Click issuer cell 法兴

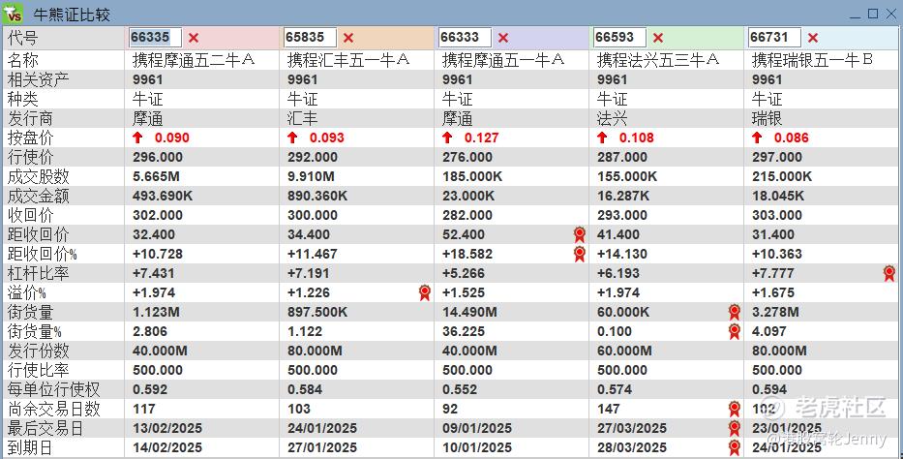coord(613,119)
